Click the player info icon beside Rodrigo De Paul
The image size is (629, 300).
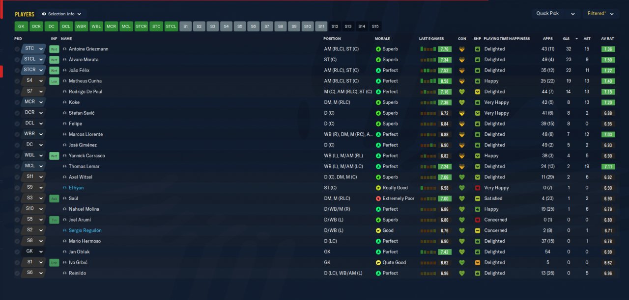click(x=64, y=92)
